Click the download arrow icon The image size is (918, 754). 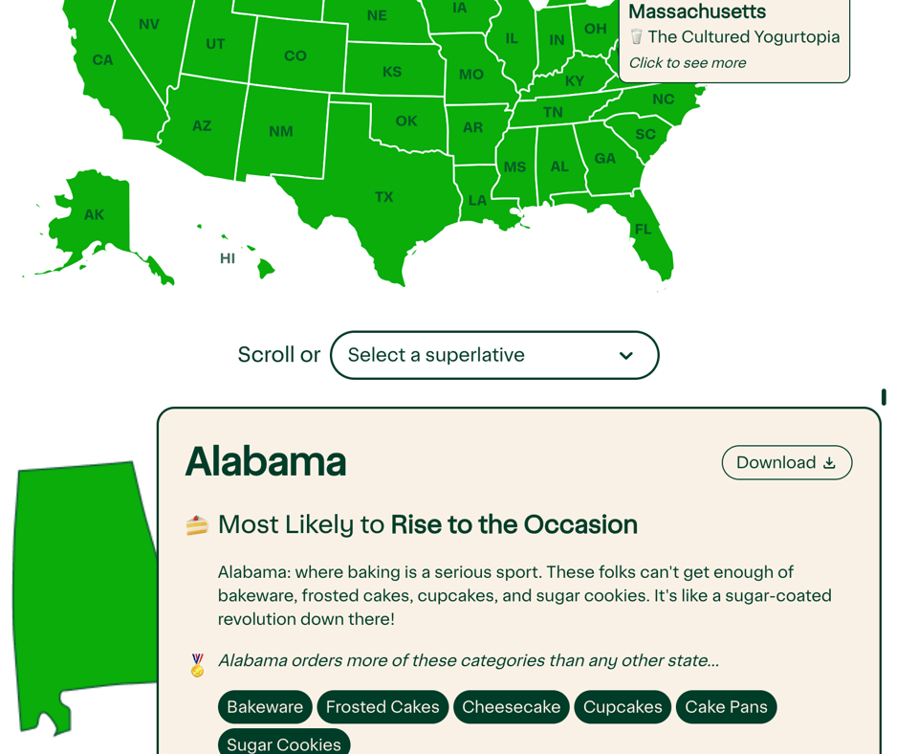coord(829,463)
